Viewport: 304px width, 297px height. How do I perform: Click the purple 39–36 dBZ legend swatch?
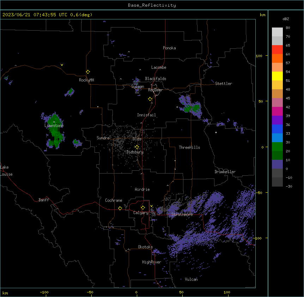click(x=277, y=120)
